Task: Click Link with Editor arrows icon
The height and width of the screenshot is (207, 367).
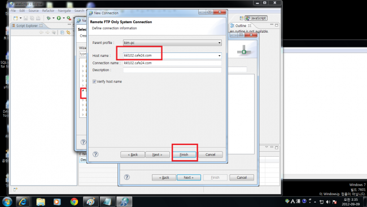Action: click(x=68, y=33)
